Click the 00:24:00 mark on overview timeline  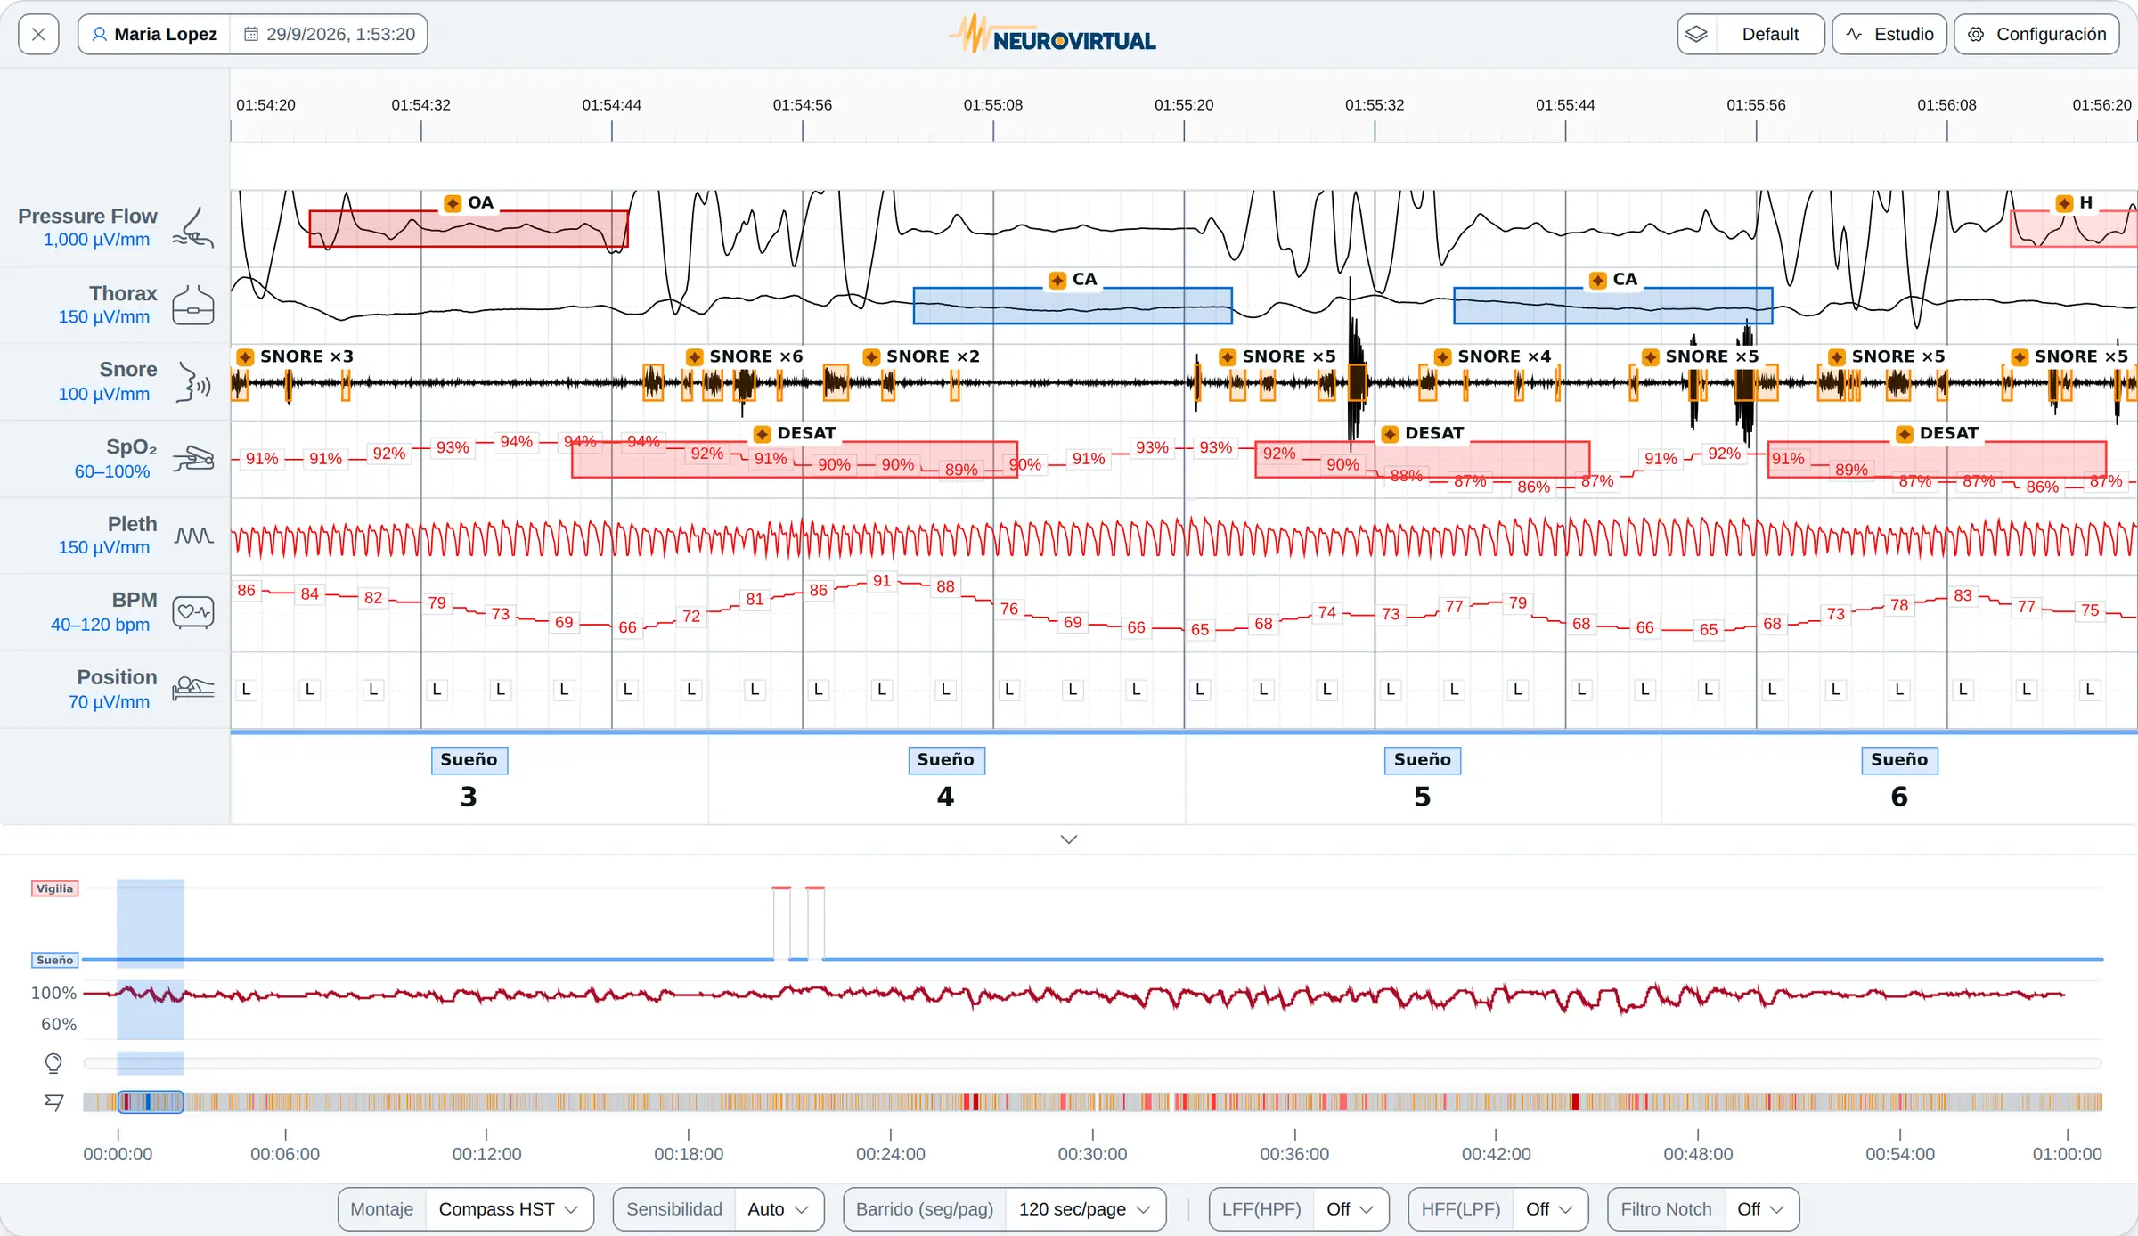point(891,1154)
